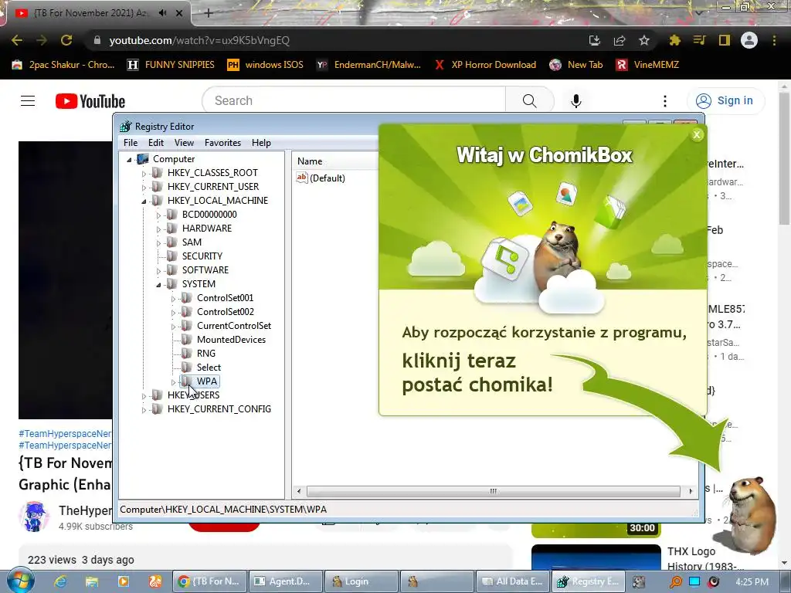Reload the YouTube page

[x=66, y=40]
